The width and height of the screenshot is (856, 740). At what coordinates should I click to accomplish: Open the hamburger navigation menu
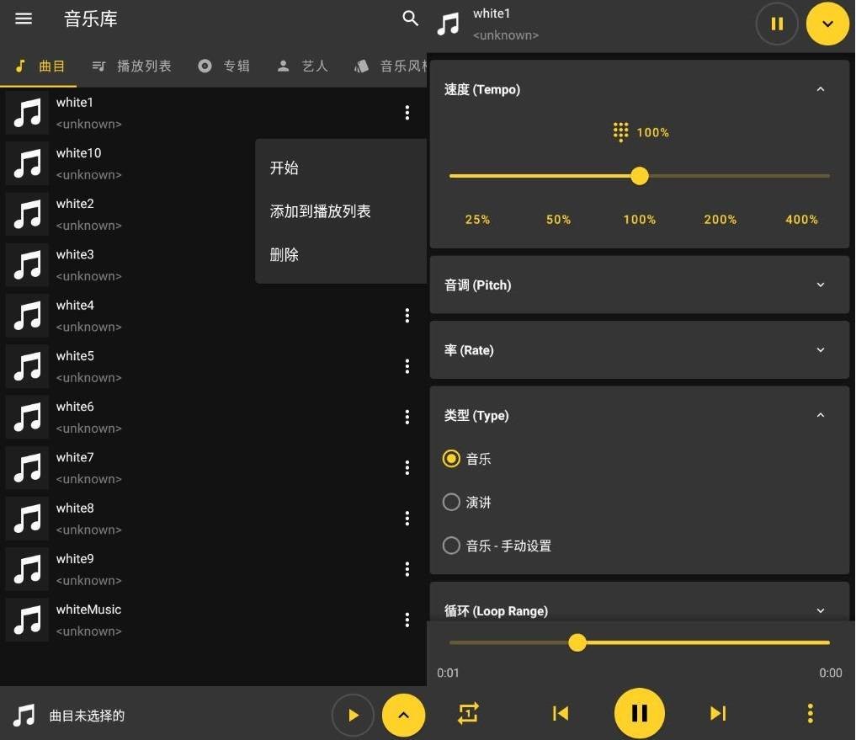tap(24, 19)
